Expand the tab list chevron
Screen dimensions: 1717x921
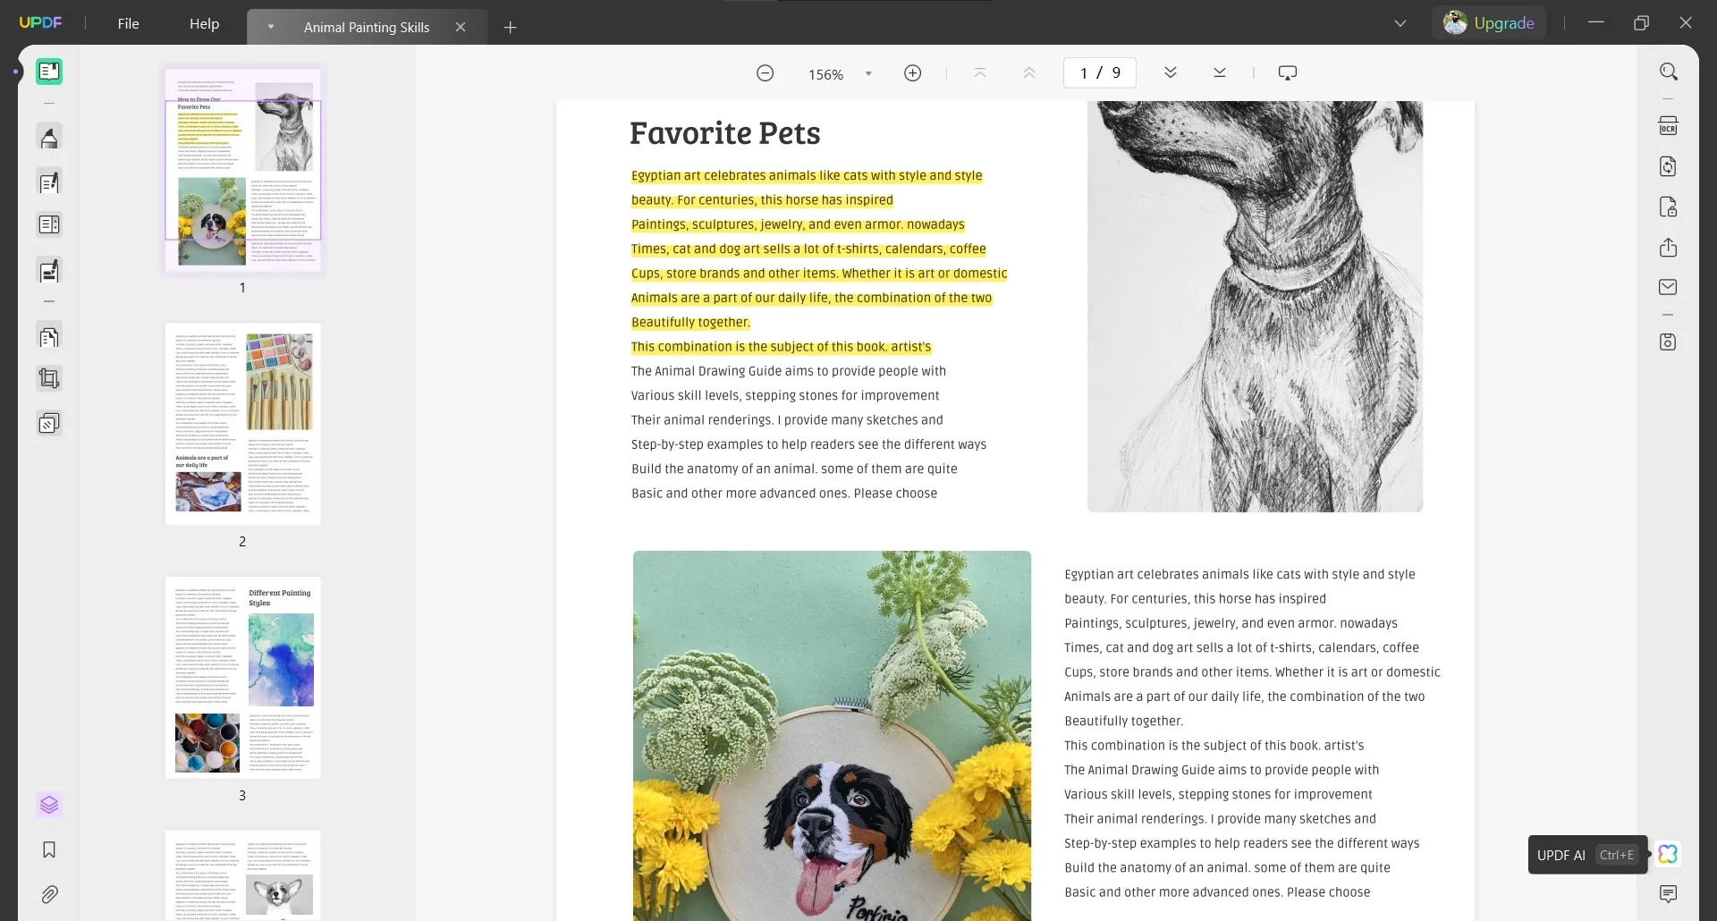pyautogui.click(x=1400, y=24)
